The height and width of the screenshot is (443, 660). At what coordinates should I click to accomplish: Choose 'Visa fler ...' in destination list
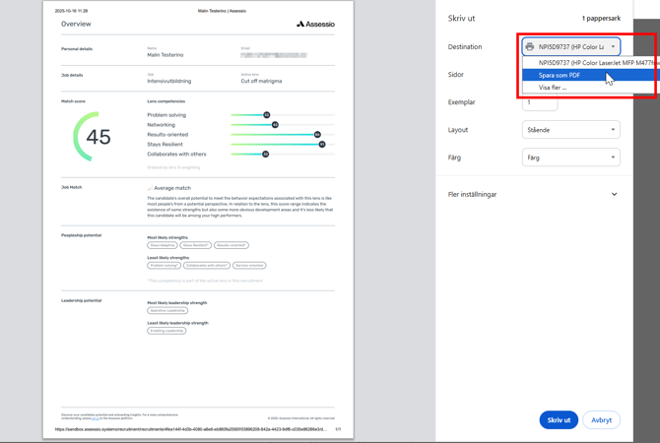click(553, 88)
